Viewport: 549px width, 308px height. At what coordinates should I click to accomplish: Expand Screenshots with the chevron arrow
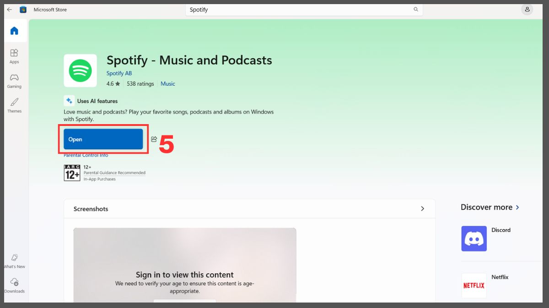point(422,209)
